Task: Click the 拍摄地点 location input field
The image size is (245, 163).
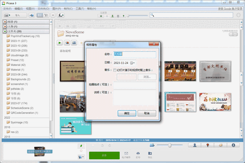Action: (x=135, y=85)
